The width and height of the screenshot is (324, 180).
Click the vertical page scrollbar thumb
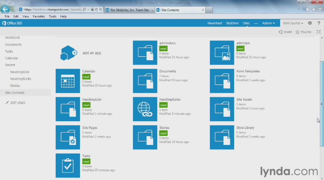[322, 103]
